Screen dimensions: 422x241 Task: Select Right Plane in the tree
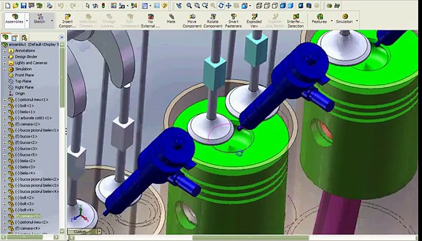(x=24, y=87)
